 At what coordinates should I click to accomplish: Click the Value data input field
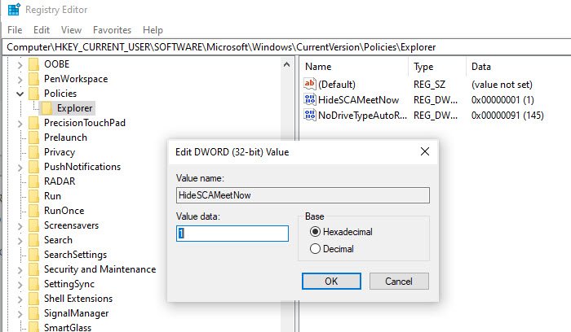(x=232, y=234)
